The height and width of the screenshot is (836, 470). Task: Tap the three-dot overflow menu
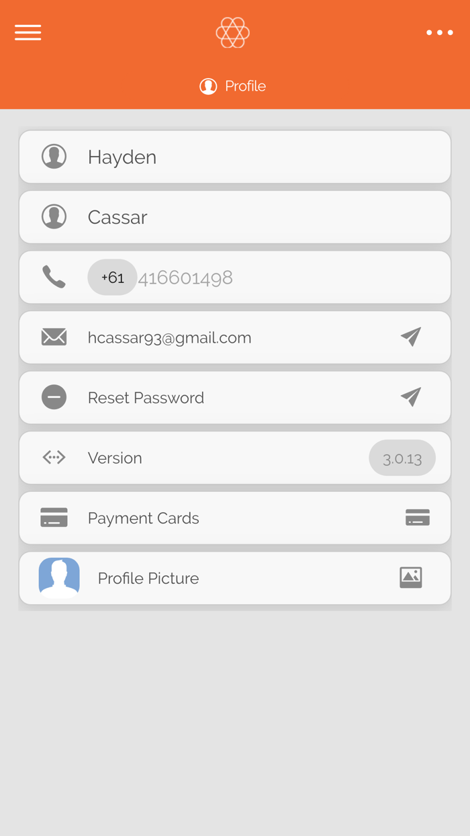(440, 32)
